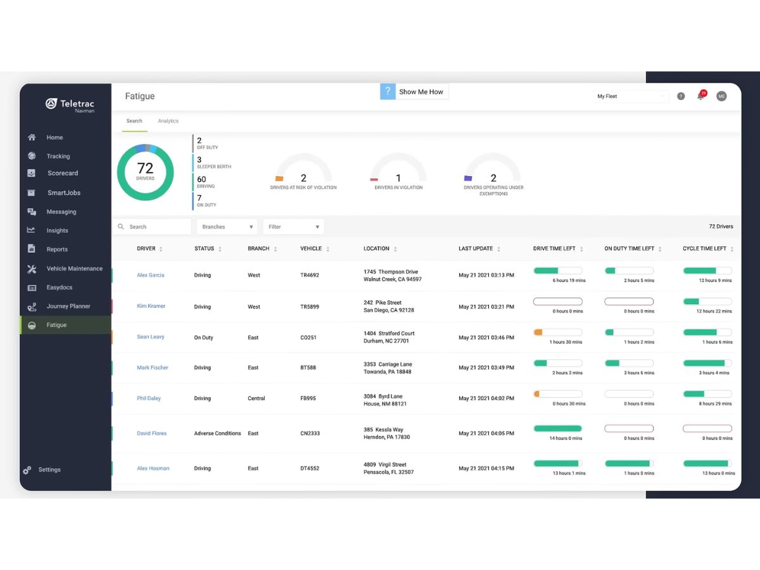Viewport: 760px width, 570px height.
Task: Click the Journey Planner route icon
Action: [x=31, y=307]
